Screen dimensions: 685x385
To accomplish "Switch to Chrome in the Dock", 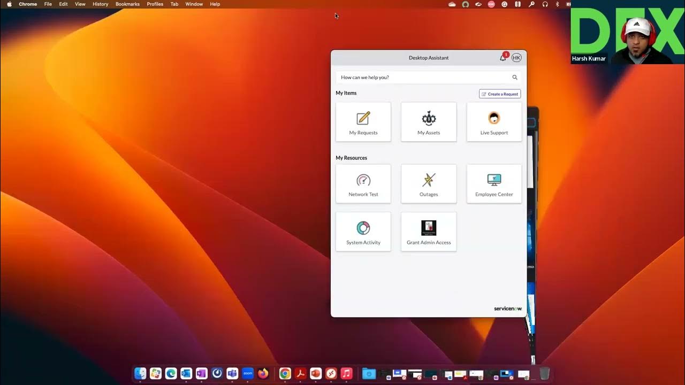I will click(285, 373).
